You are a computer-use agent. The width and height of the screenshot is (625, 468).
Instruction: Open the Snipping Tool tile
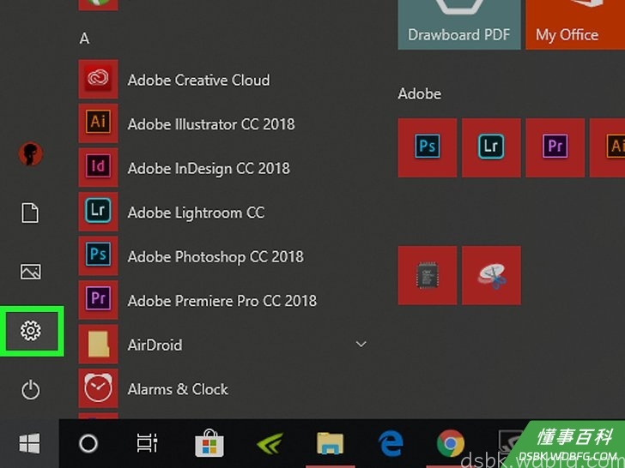(x=491, y=275)
